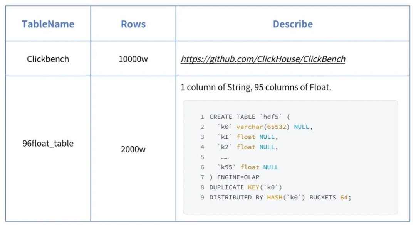Click the BUCKETS value 64 in code
416x228 pixels.
point(344,197)
